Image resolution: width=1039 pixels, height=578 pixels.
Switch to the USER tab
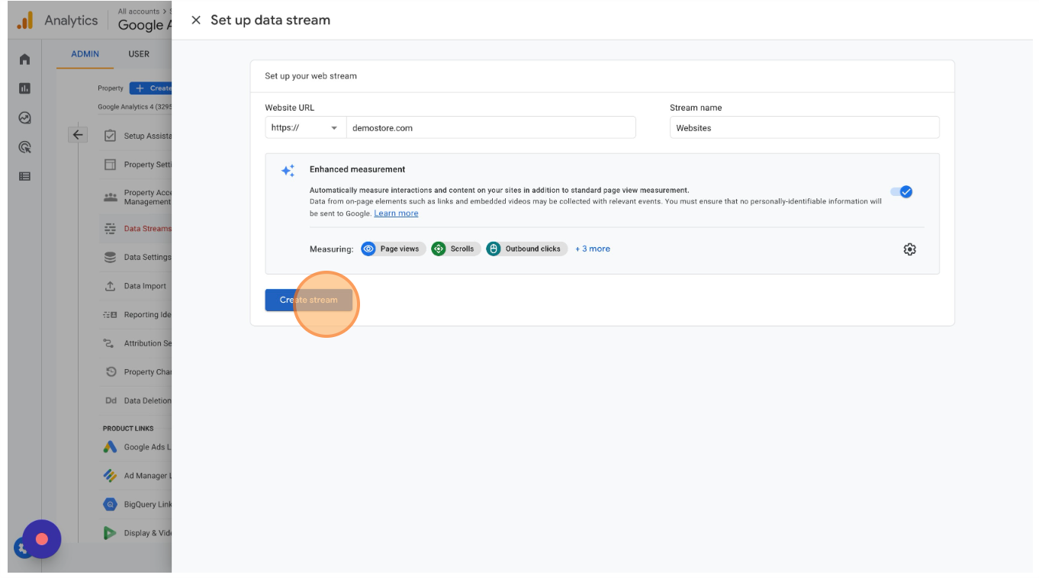click(139, 54)
